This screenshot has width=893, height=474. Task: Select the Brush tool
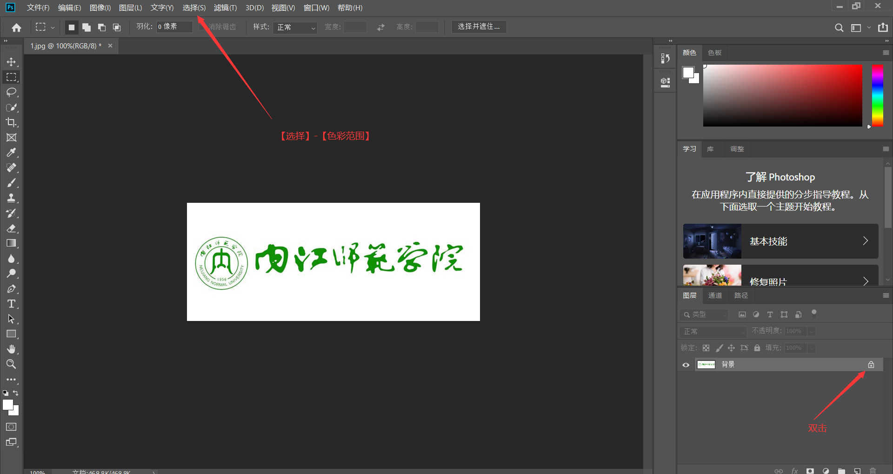(x=11, y=183)
